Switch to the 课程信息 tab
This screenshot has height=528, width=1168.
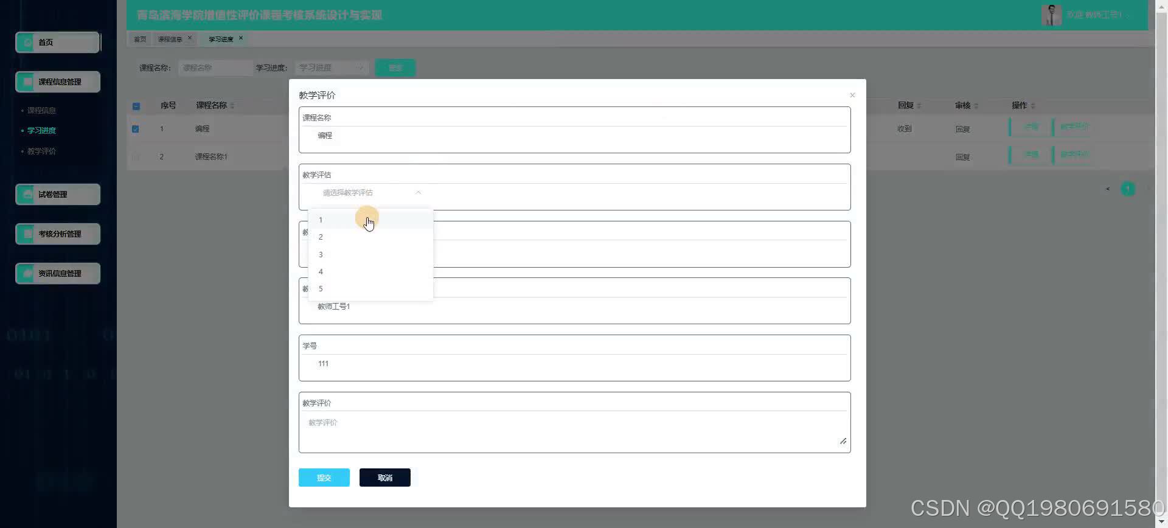(x=170, y=39)
